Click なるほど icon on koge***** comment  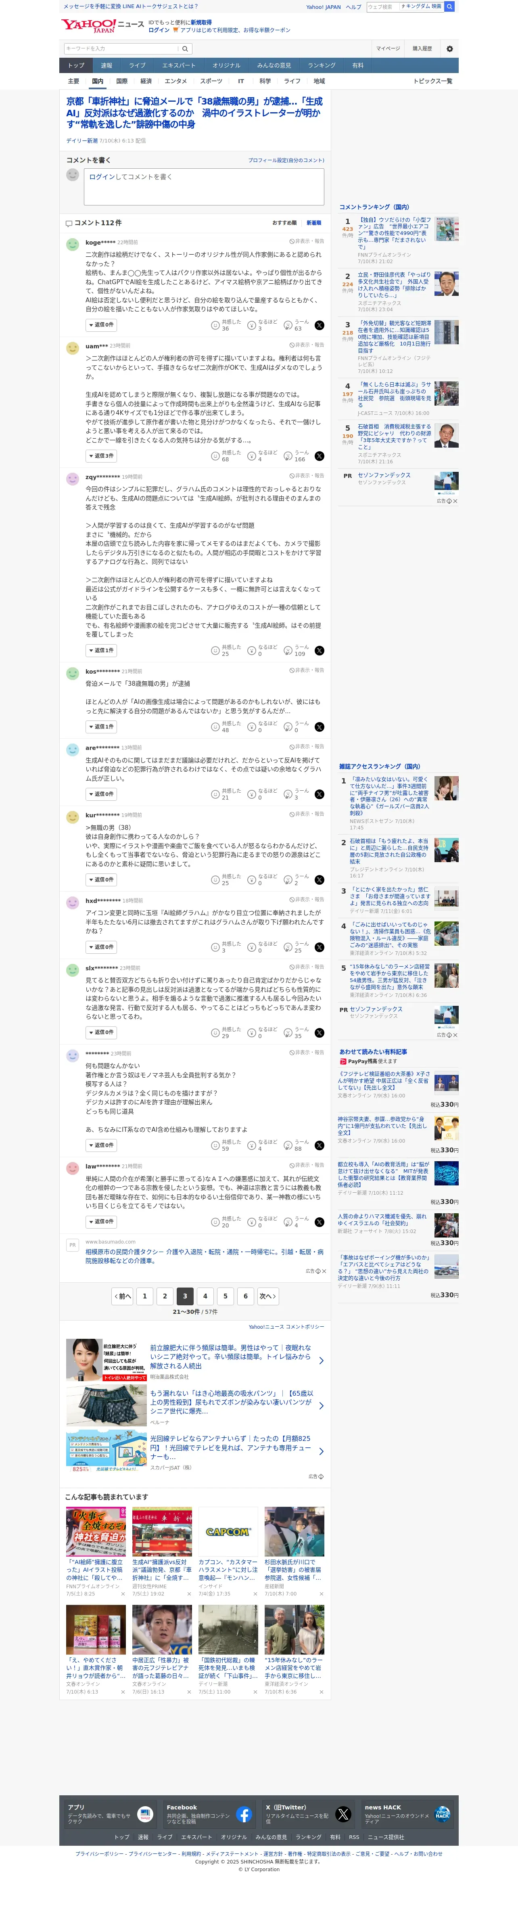pos(252,325)
